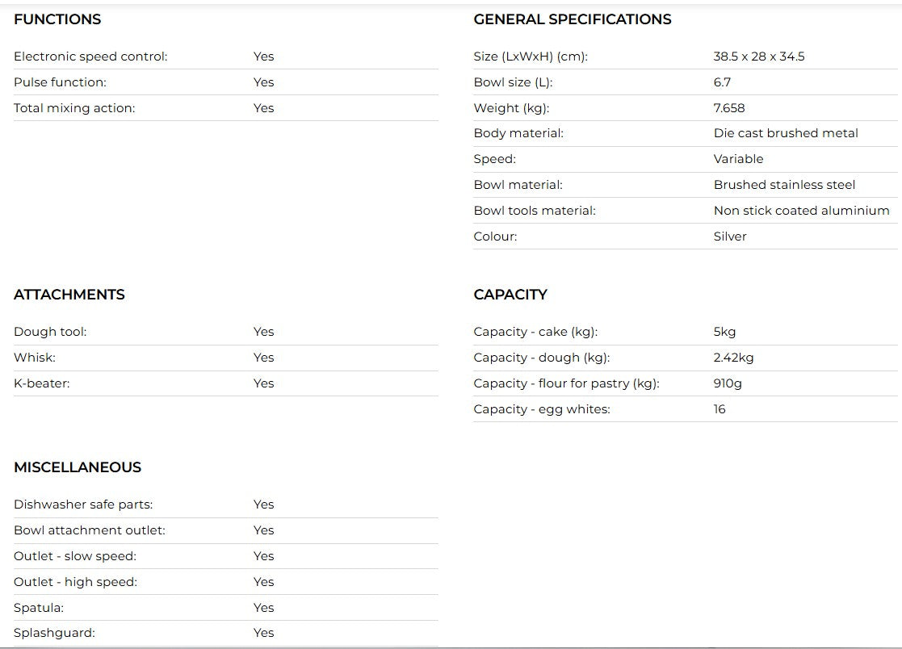
Task: Click the 'Pulse function' row label
Action: coord(60,82)
